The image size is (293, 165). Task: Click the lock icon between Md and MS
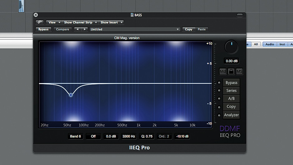point(231,71)
